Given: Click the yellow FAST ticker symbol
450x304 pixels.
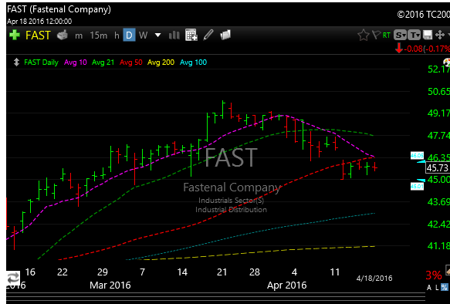Looking at the screenshot, I should (38, 35).
